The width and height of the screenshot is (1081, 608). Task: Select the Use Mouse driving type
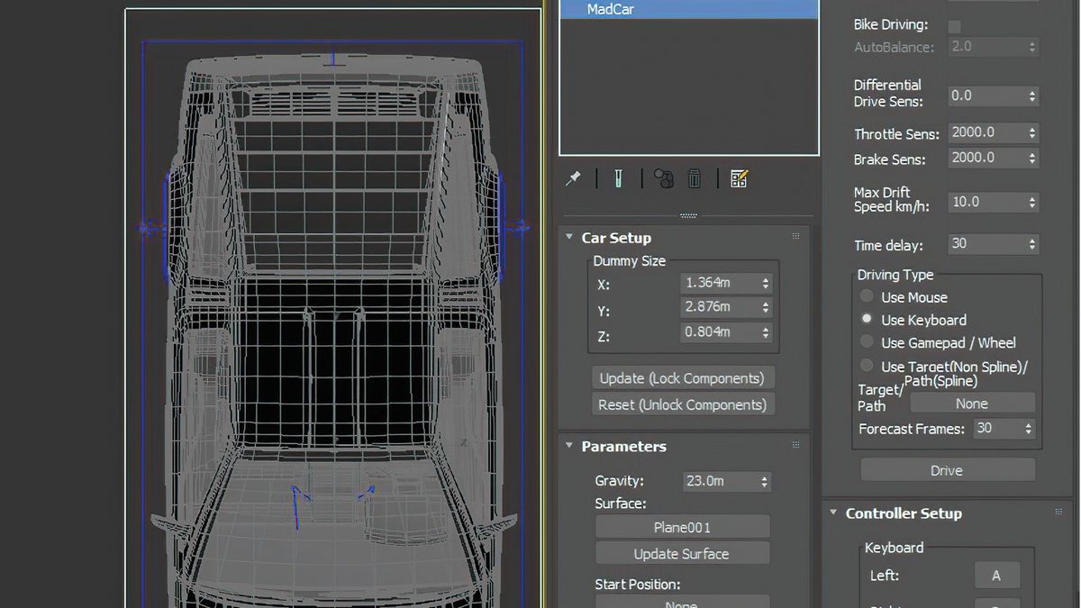[x=866, y=295]
